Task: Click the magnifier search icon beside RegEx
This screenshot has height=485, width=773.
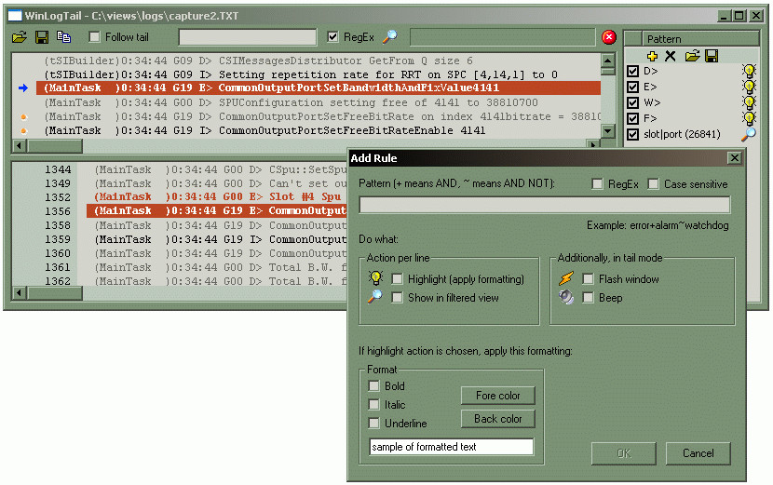Action: pos(390,36)
